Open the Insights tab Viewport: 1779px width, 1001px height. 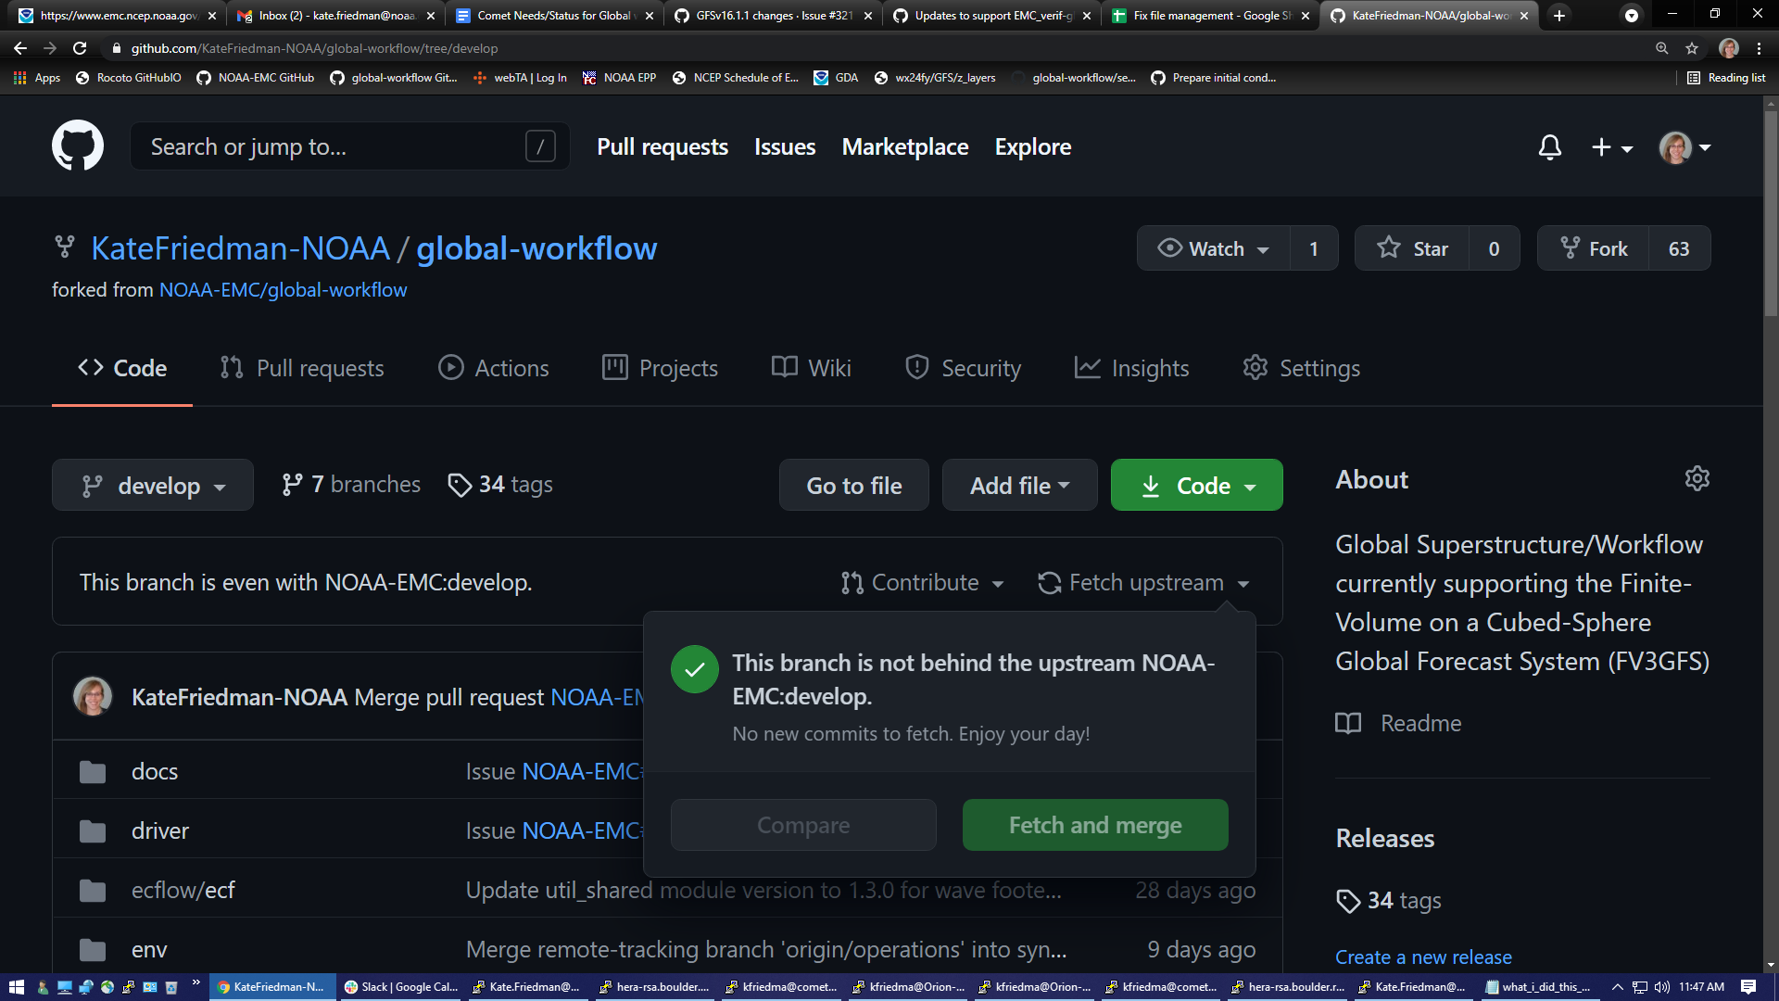(x=1131, y=368)
